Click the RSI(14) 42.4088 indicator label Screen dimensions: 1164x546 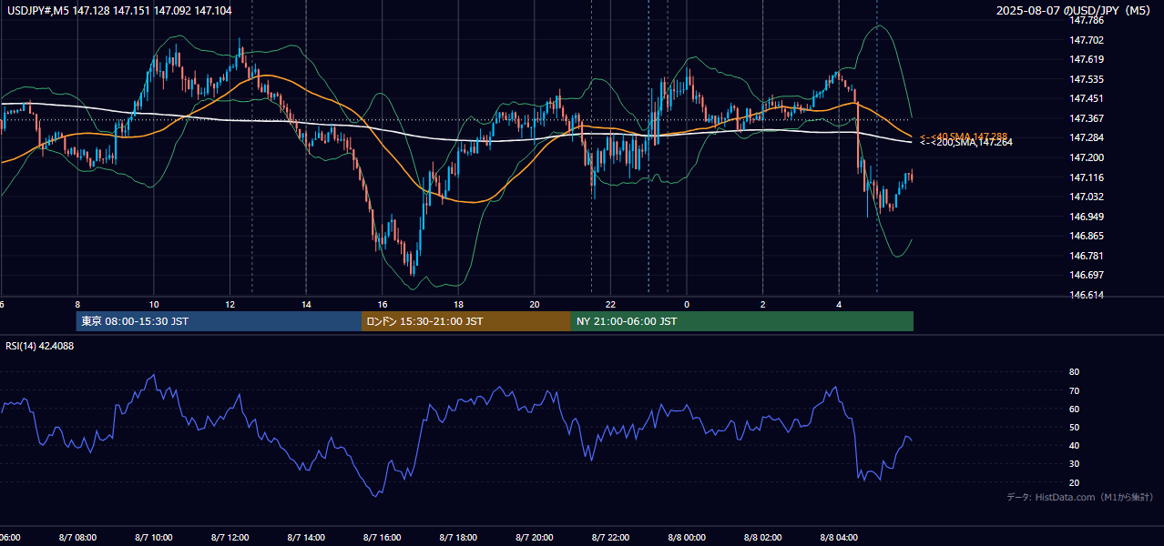point(40,346)
